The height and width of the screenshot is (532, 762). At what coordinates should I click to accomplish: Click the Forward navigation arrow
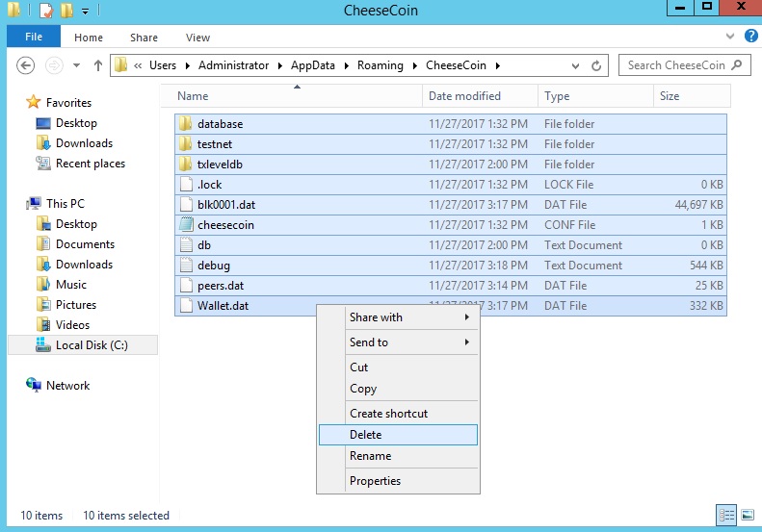(x=54, y=65)
